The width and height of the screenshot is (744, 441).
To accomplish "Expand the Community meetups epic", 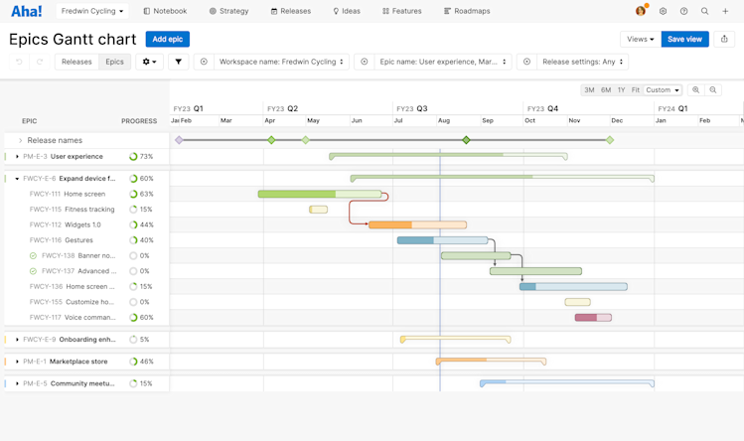I will [x=17, y=383].
